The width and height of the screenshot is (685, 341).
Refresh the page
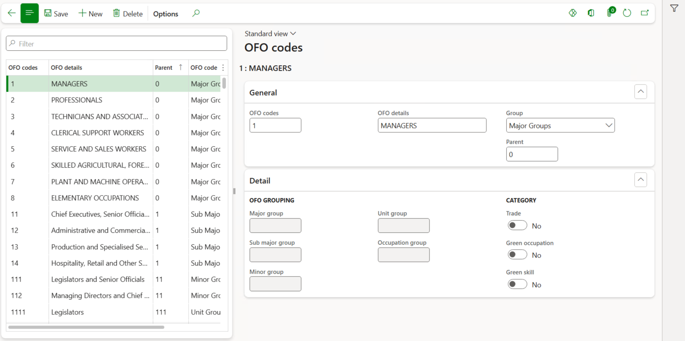tap(627, 13)
